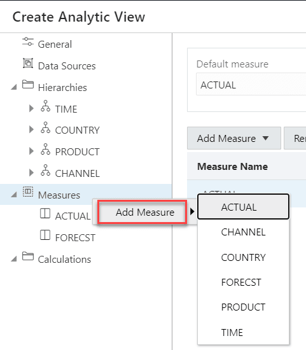Select the Measures tree label

pos(59,195)
